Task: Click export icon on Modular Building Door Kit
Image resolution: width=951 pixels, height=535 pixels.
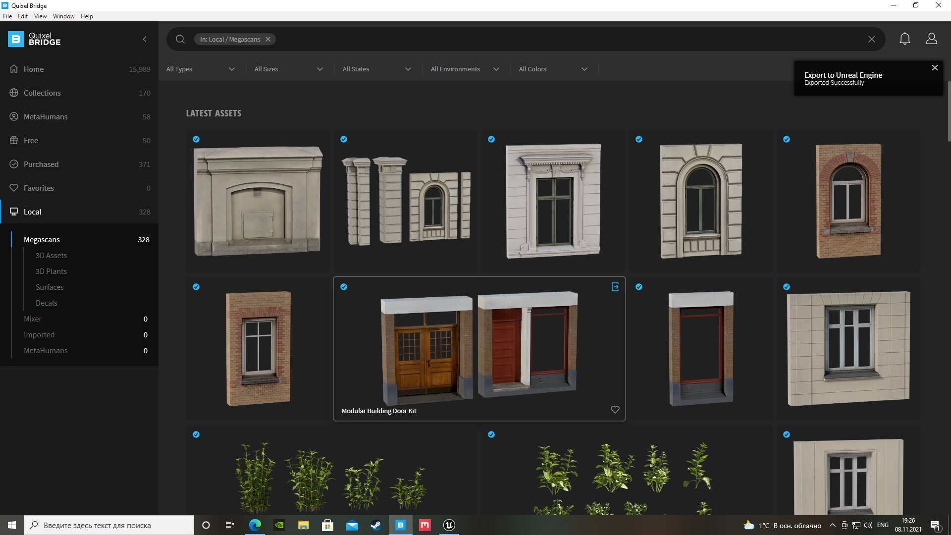Action: tap(615, 287)
